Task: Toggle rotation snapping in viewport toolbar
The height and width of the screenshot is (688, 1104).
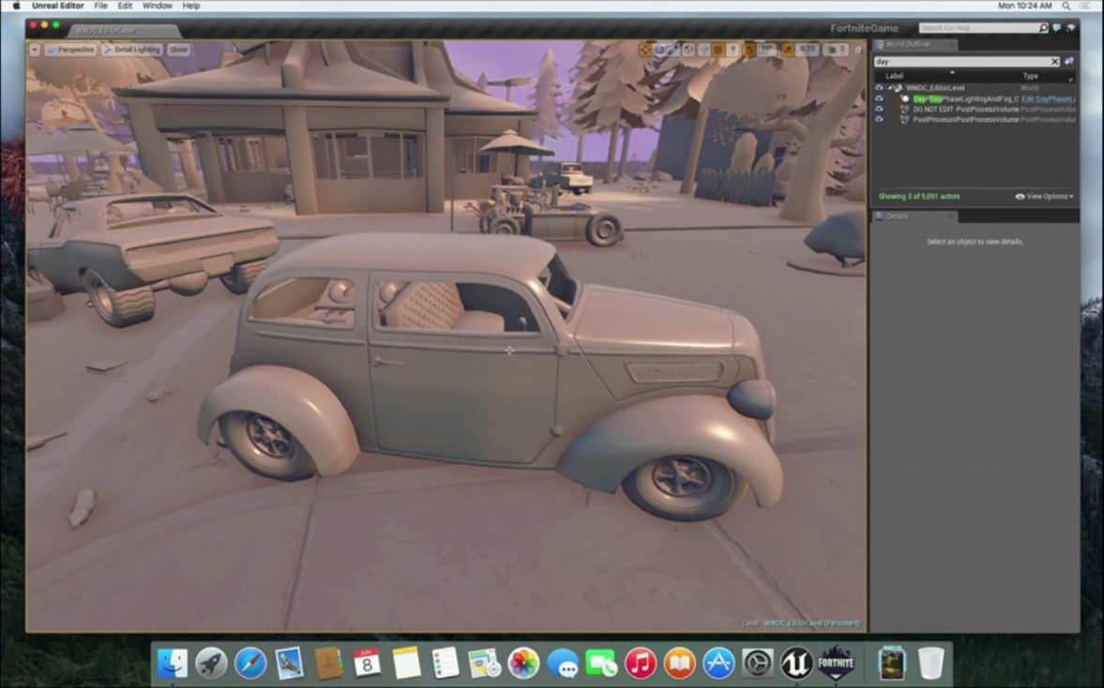Action: coord(749,50)
